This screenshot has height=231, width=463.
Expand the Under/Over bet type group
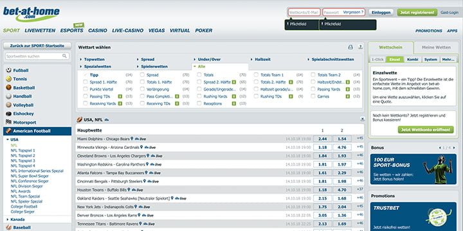[x=207, y=59]
